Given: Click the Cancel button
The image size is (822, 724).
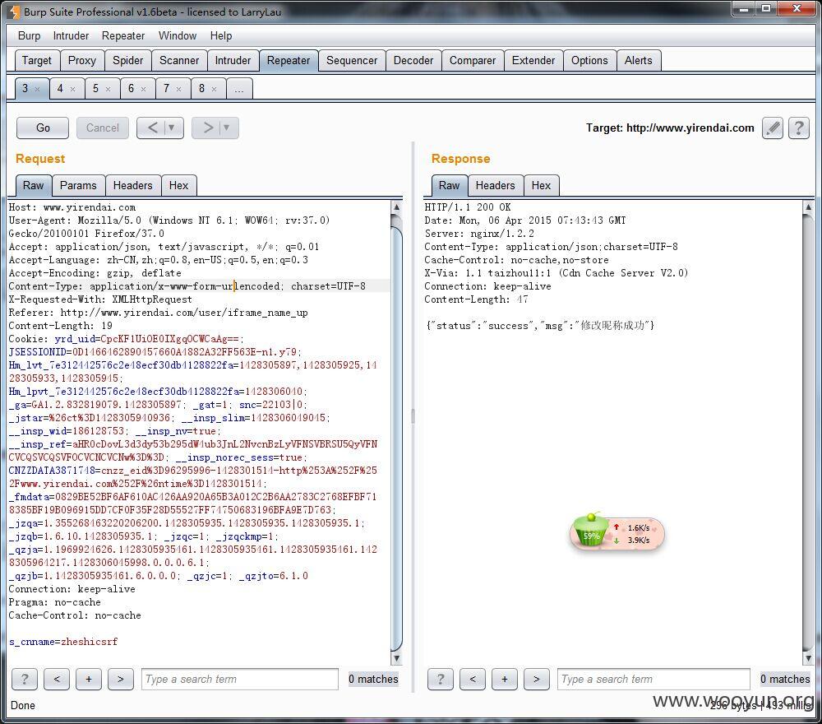Looking at the screenshot, I should tap(103, 128).
